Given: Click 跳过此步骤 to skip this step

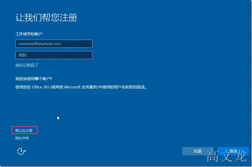Looking at the screenshot, I should [x=24, y=131].
